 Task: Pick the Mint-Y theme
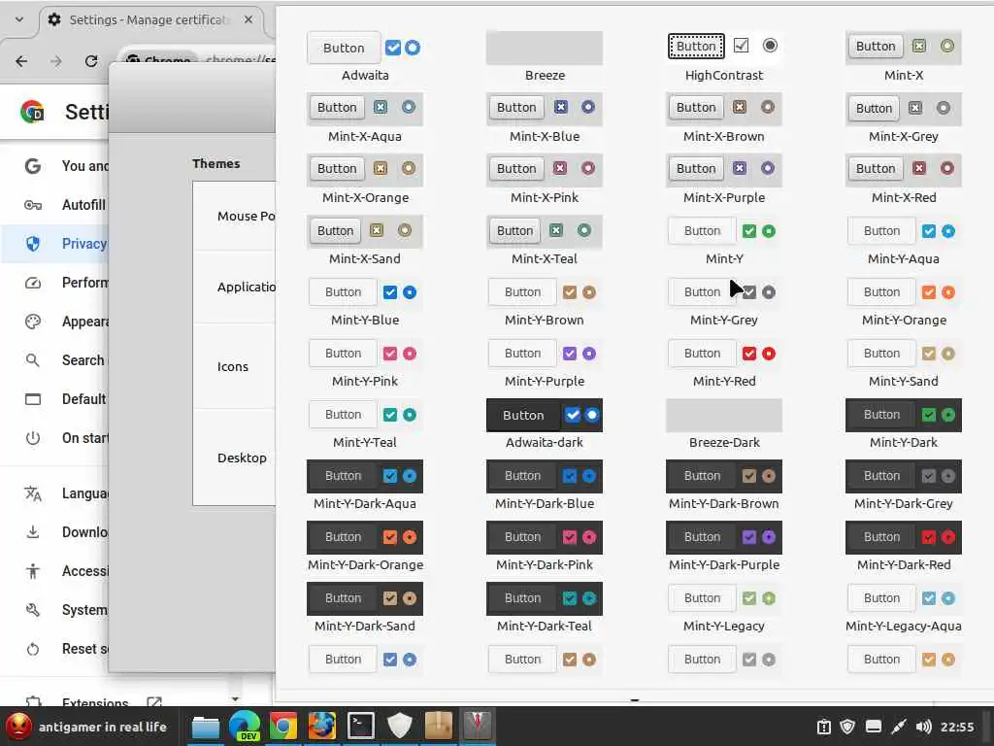[724, 241]
